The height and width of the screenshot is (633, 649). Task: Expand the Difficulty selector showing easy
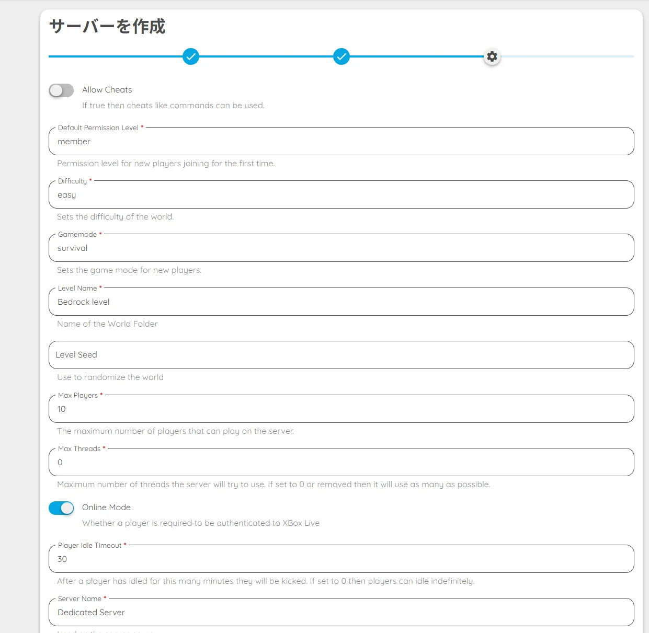click(341, 195)
